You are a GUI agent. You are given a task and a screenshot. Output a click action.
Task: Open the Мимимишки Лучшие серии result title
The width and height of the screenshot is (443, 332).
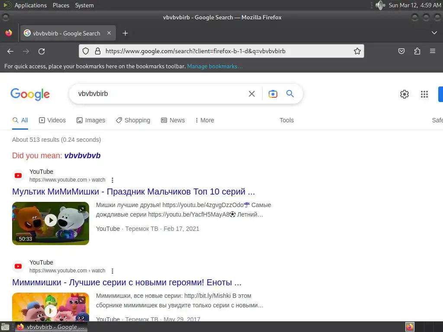(x=127, y=282)
